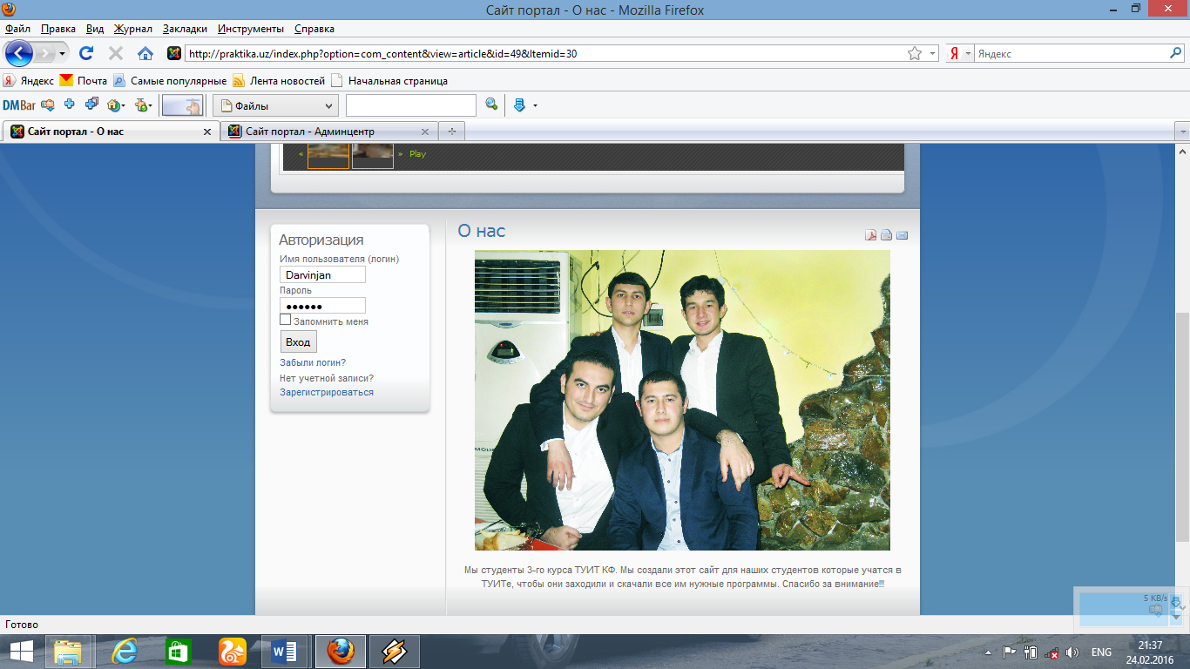The height and width of the screenshot is (669, 1190).
Task: Click the Play control in slideshow
Action: (417, 154)
